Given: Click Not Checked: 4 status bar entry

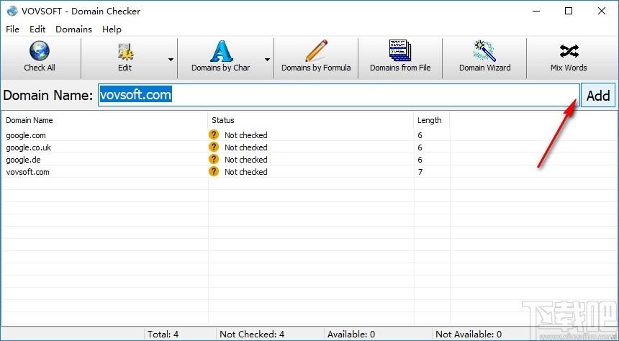Looking at the screenshot, I should [x=252, y=335].
